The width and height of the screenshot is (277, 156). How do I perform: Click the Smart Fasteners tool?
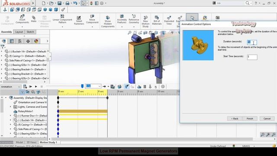tap(79, 20)
